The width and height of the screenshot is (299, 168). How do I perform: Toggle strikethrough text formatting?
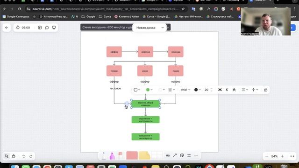(234, 90)
